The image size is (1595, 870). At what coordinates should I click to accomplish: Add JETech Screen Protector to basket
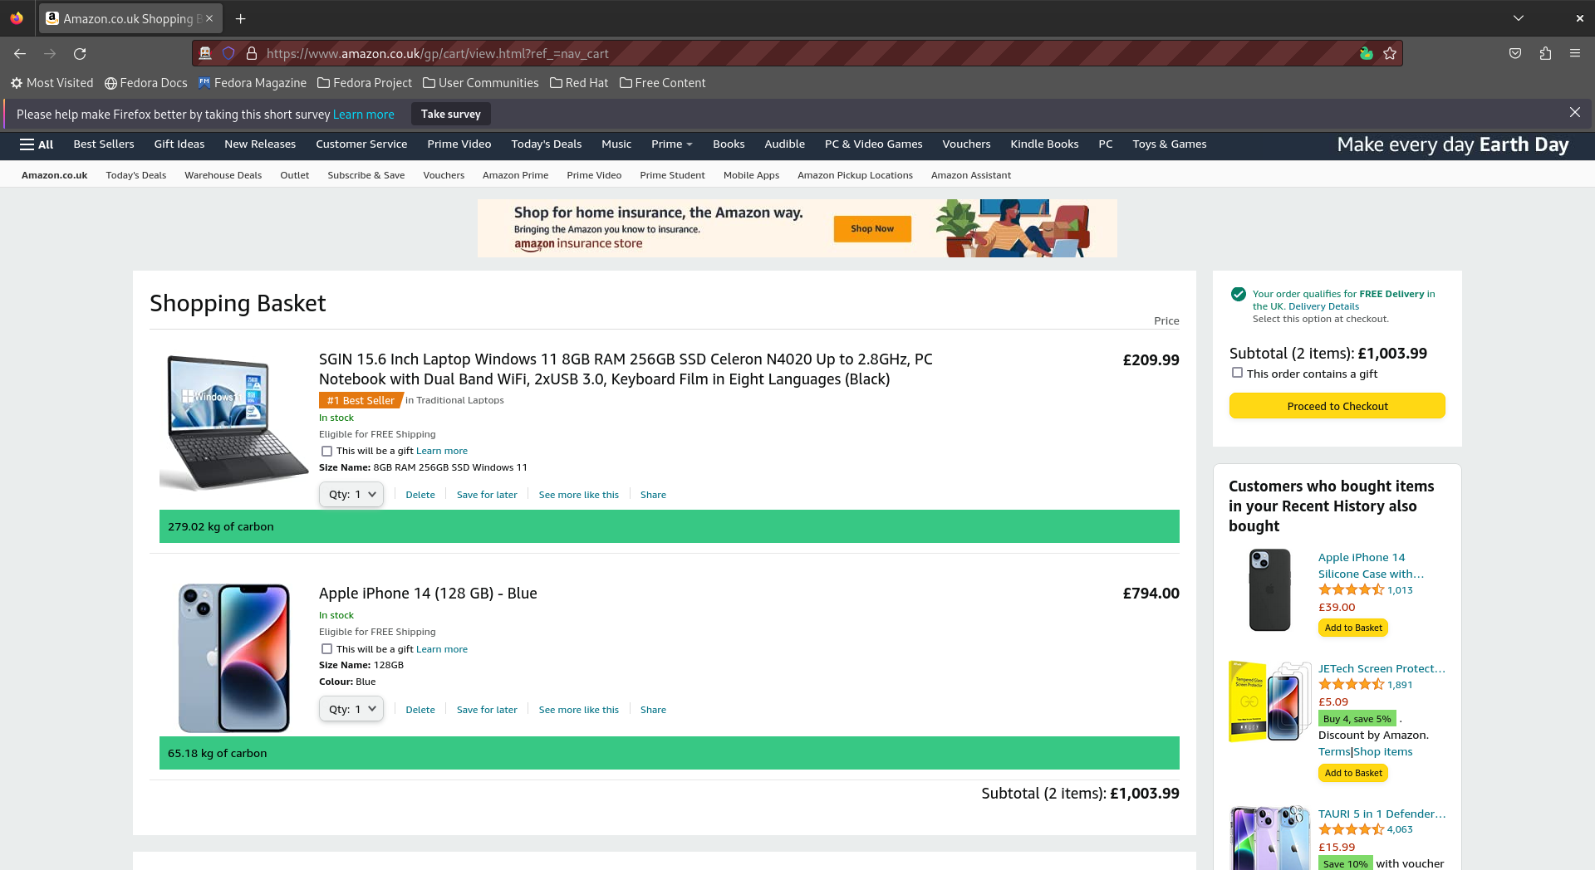tap(1353, 774)
